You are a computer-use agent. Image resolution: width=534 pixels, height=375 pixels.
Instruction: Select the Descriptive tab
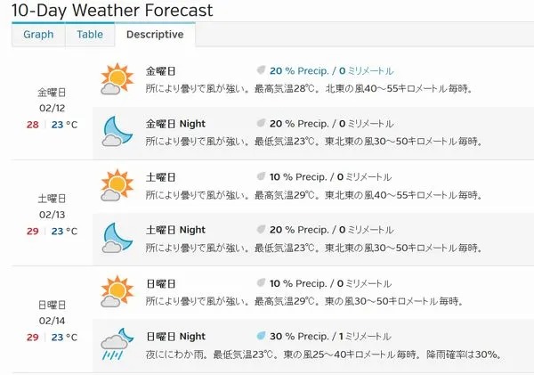coord(155,35)
